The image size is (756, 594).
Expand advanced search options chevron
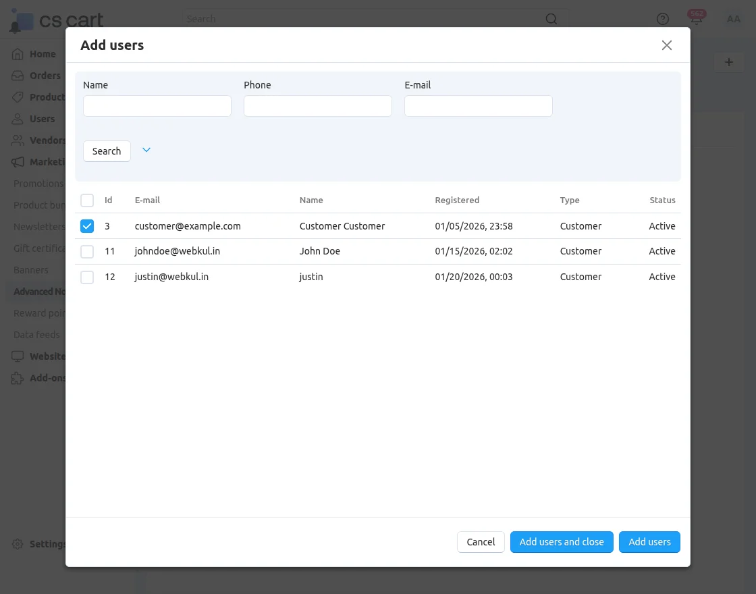point(146,150)
